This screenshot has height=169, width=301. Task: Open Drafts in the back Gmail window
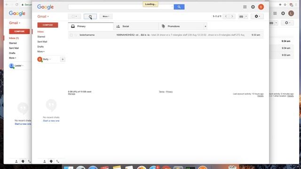click(12, 53)
